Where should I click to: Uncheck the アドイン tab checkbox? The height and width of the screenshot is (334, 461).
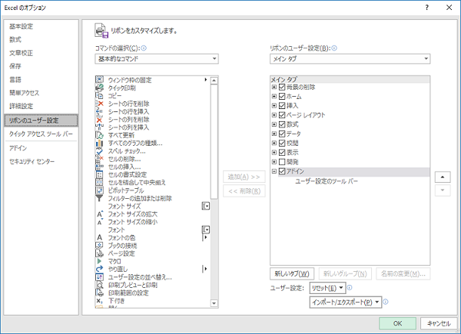click(x=282, y=171)
